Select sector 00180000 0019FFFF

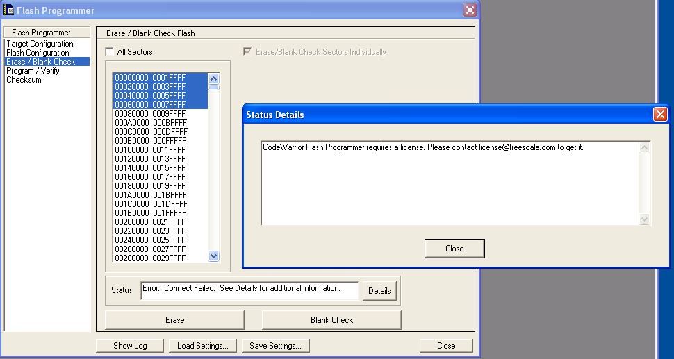[161, 186]
